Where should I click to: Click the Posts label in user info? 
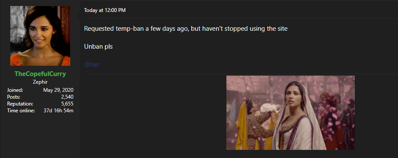pos(13,97)
